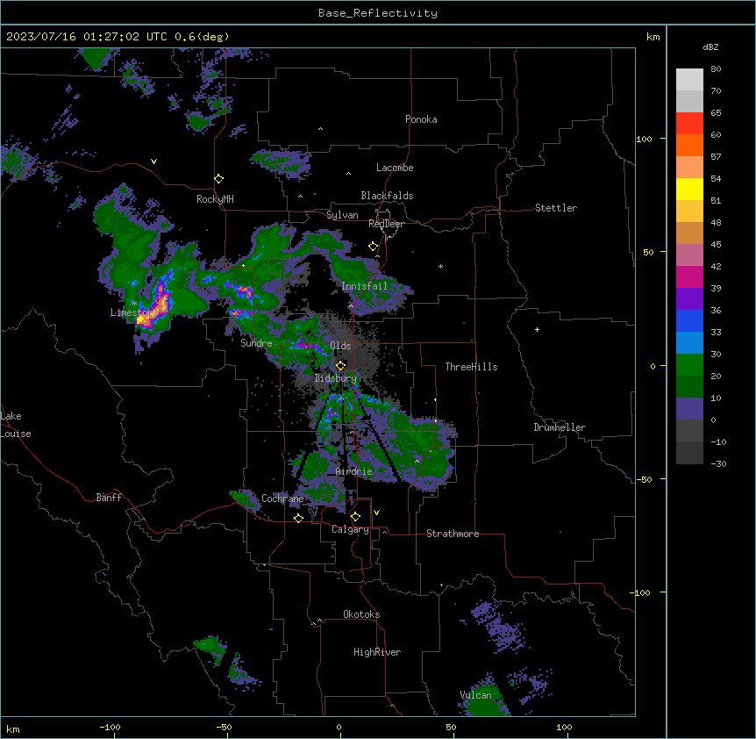Click the Calgary city label
This screenshot has height=739, width=756.
pos(350,529)
